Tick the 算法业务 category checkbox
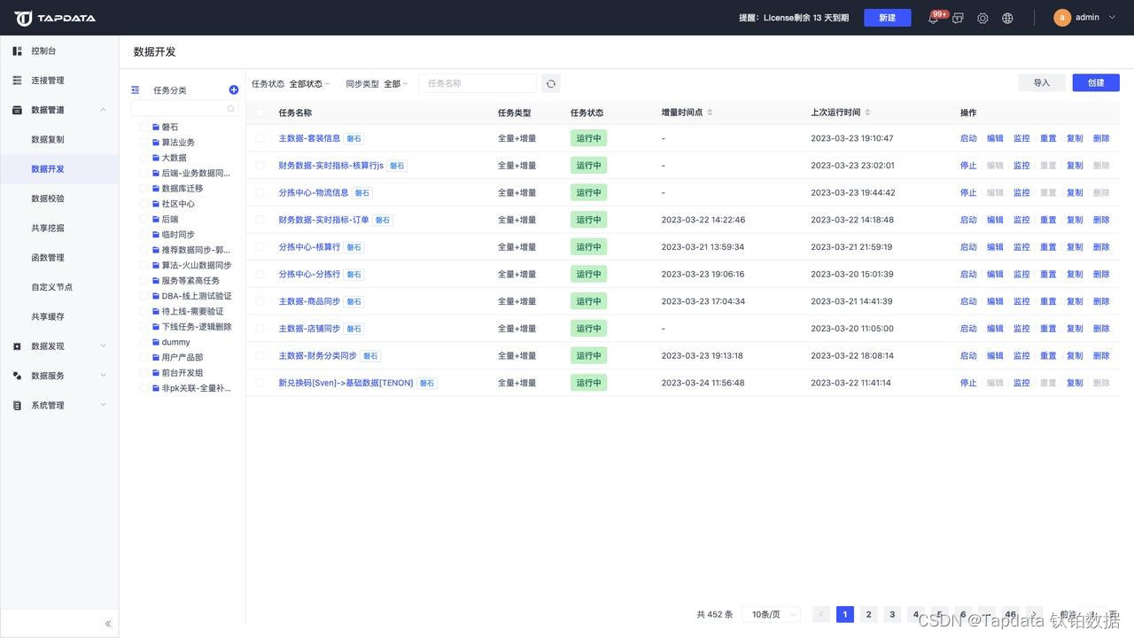 click(144, 143)
